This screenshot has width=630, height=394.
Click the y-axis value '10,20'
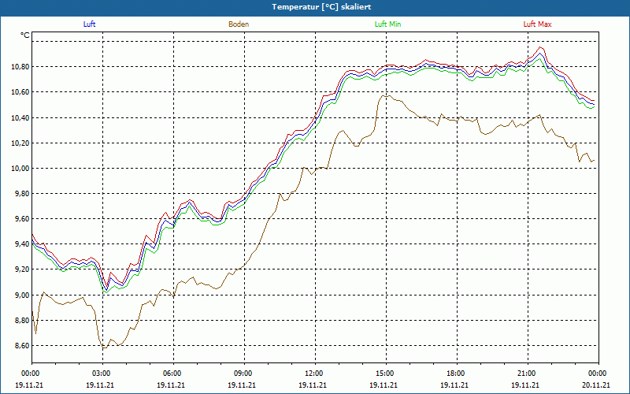(20, 143)
